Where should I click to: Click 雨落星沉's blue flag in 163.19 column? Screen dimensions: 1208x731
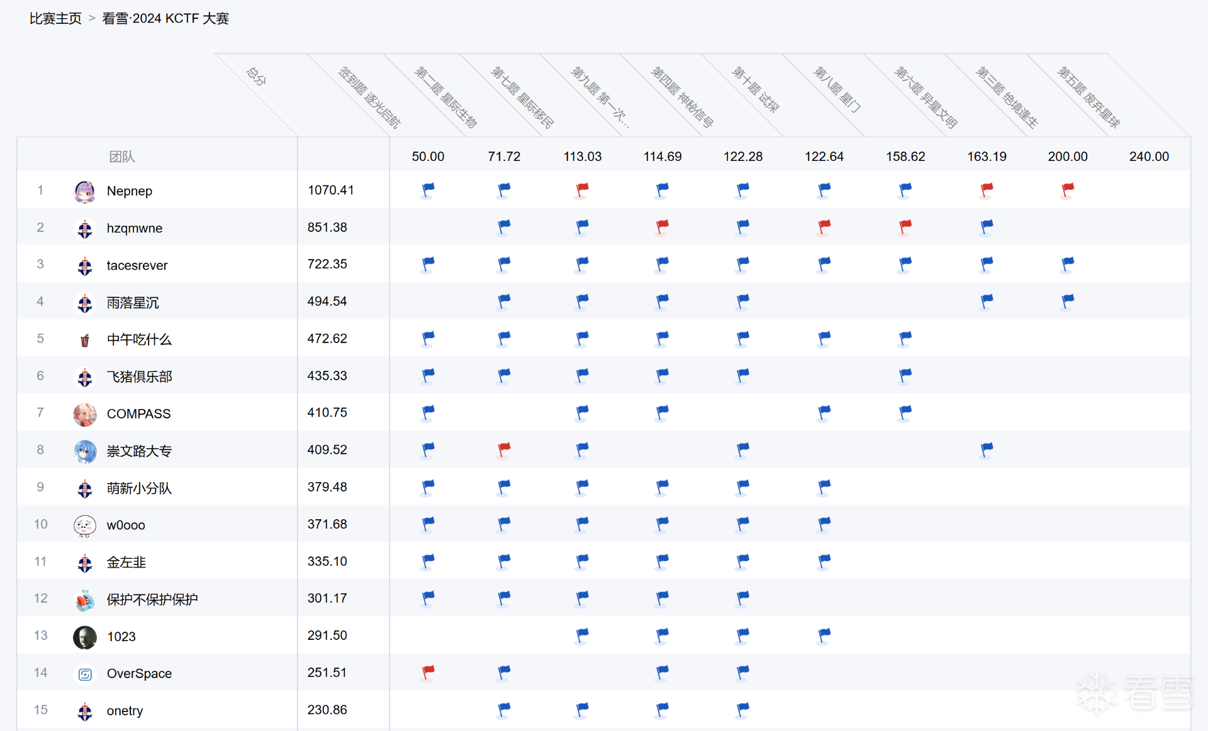pyautogui.click(x=987, y=301)
